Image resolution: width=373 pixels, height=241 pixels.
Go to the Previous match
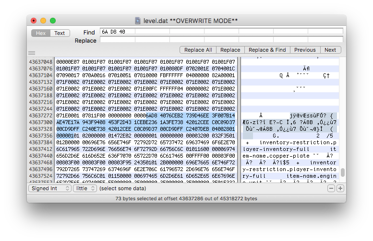pos(305,50)
